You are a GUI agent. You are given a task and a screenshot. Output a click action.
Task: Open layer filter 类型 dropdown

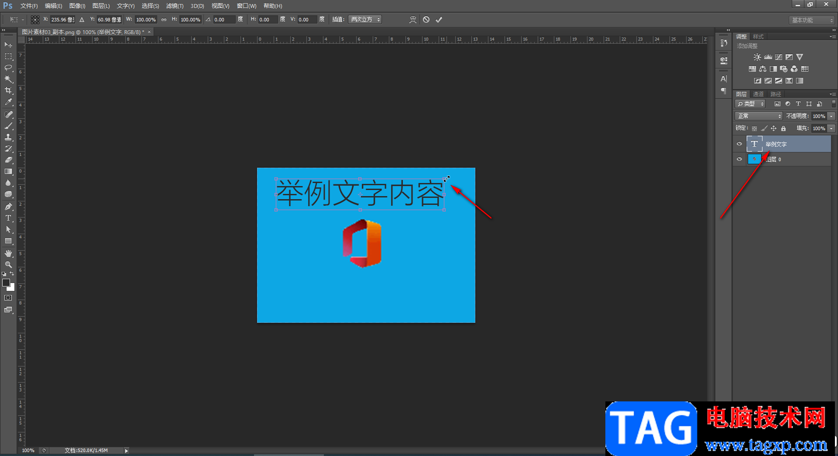pyautogui.click(x=750, y=104)
